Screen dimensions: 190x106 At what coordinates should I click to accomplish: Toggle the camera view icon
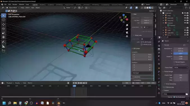127,33
